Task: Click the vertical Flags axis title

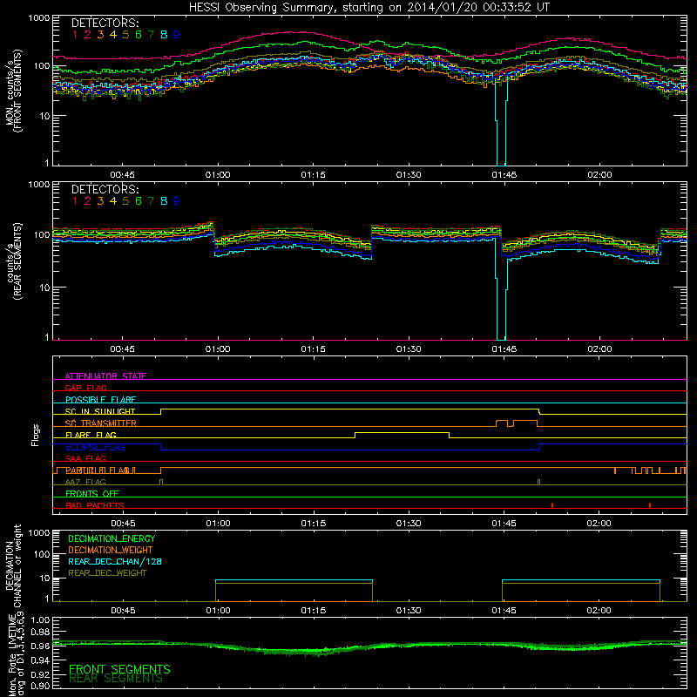Action: click(36, 435)
